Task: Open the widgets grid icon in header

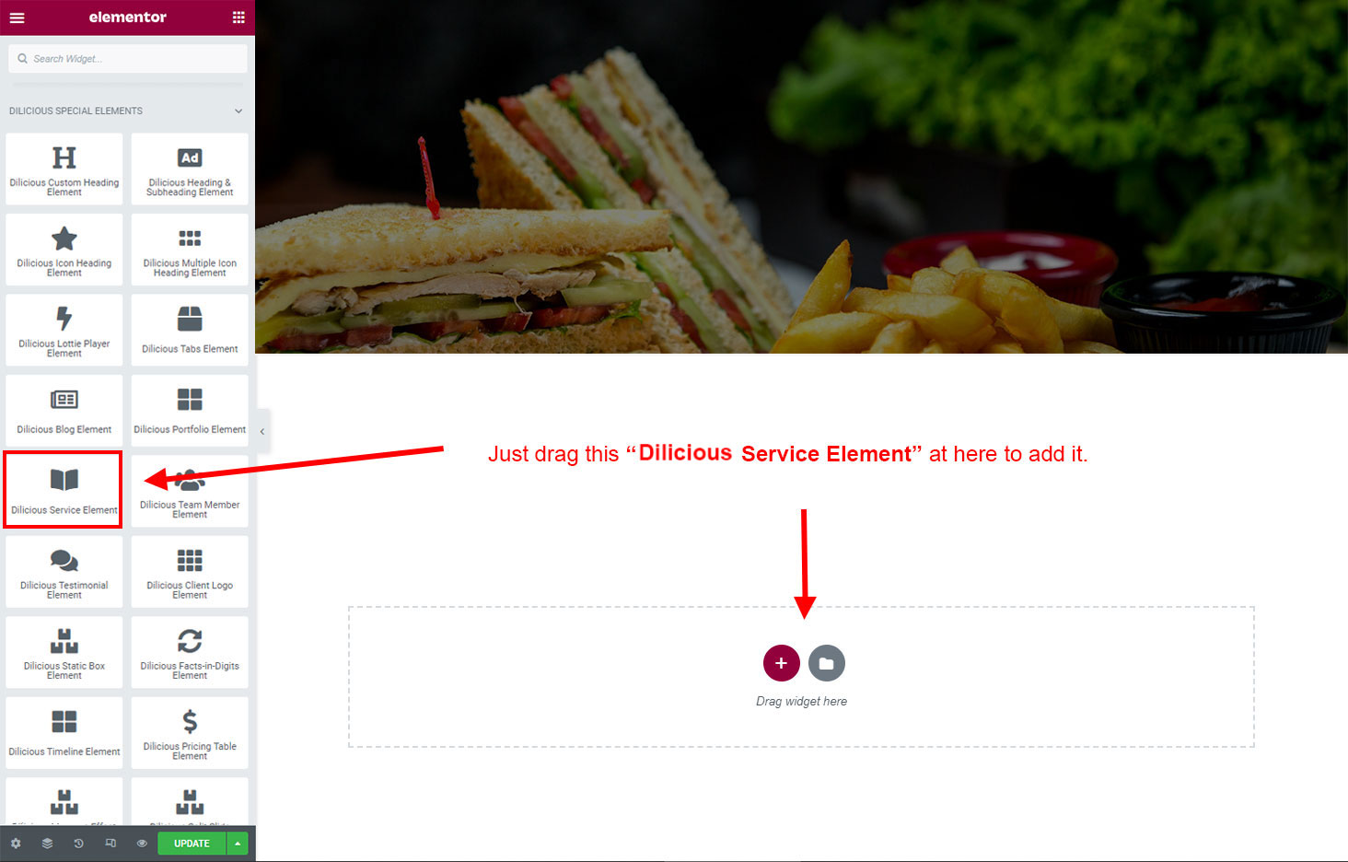Action: click(238, 17)
